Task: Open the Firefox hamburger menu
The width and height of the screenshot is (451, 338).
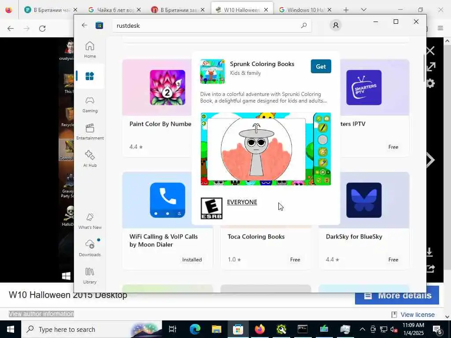Action: coord(440,28)
